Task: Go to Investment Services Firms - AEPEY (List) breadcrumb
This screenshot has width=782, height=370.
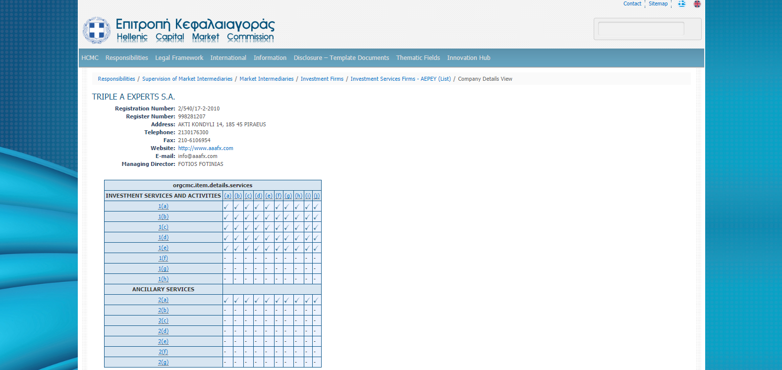Action: [x=401, y=79]
